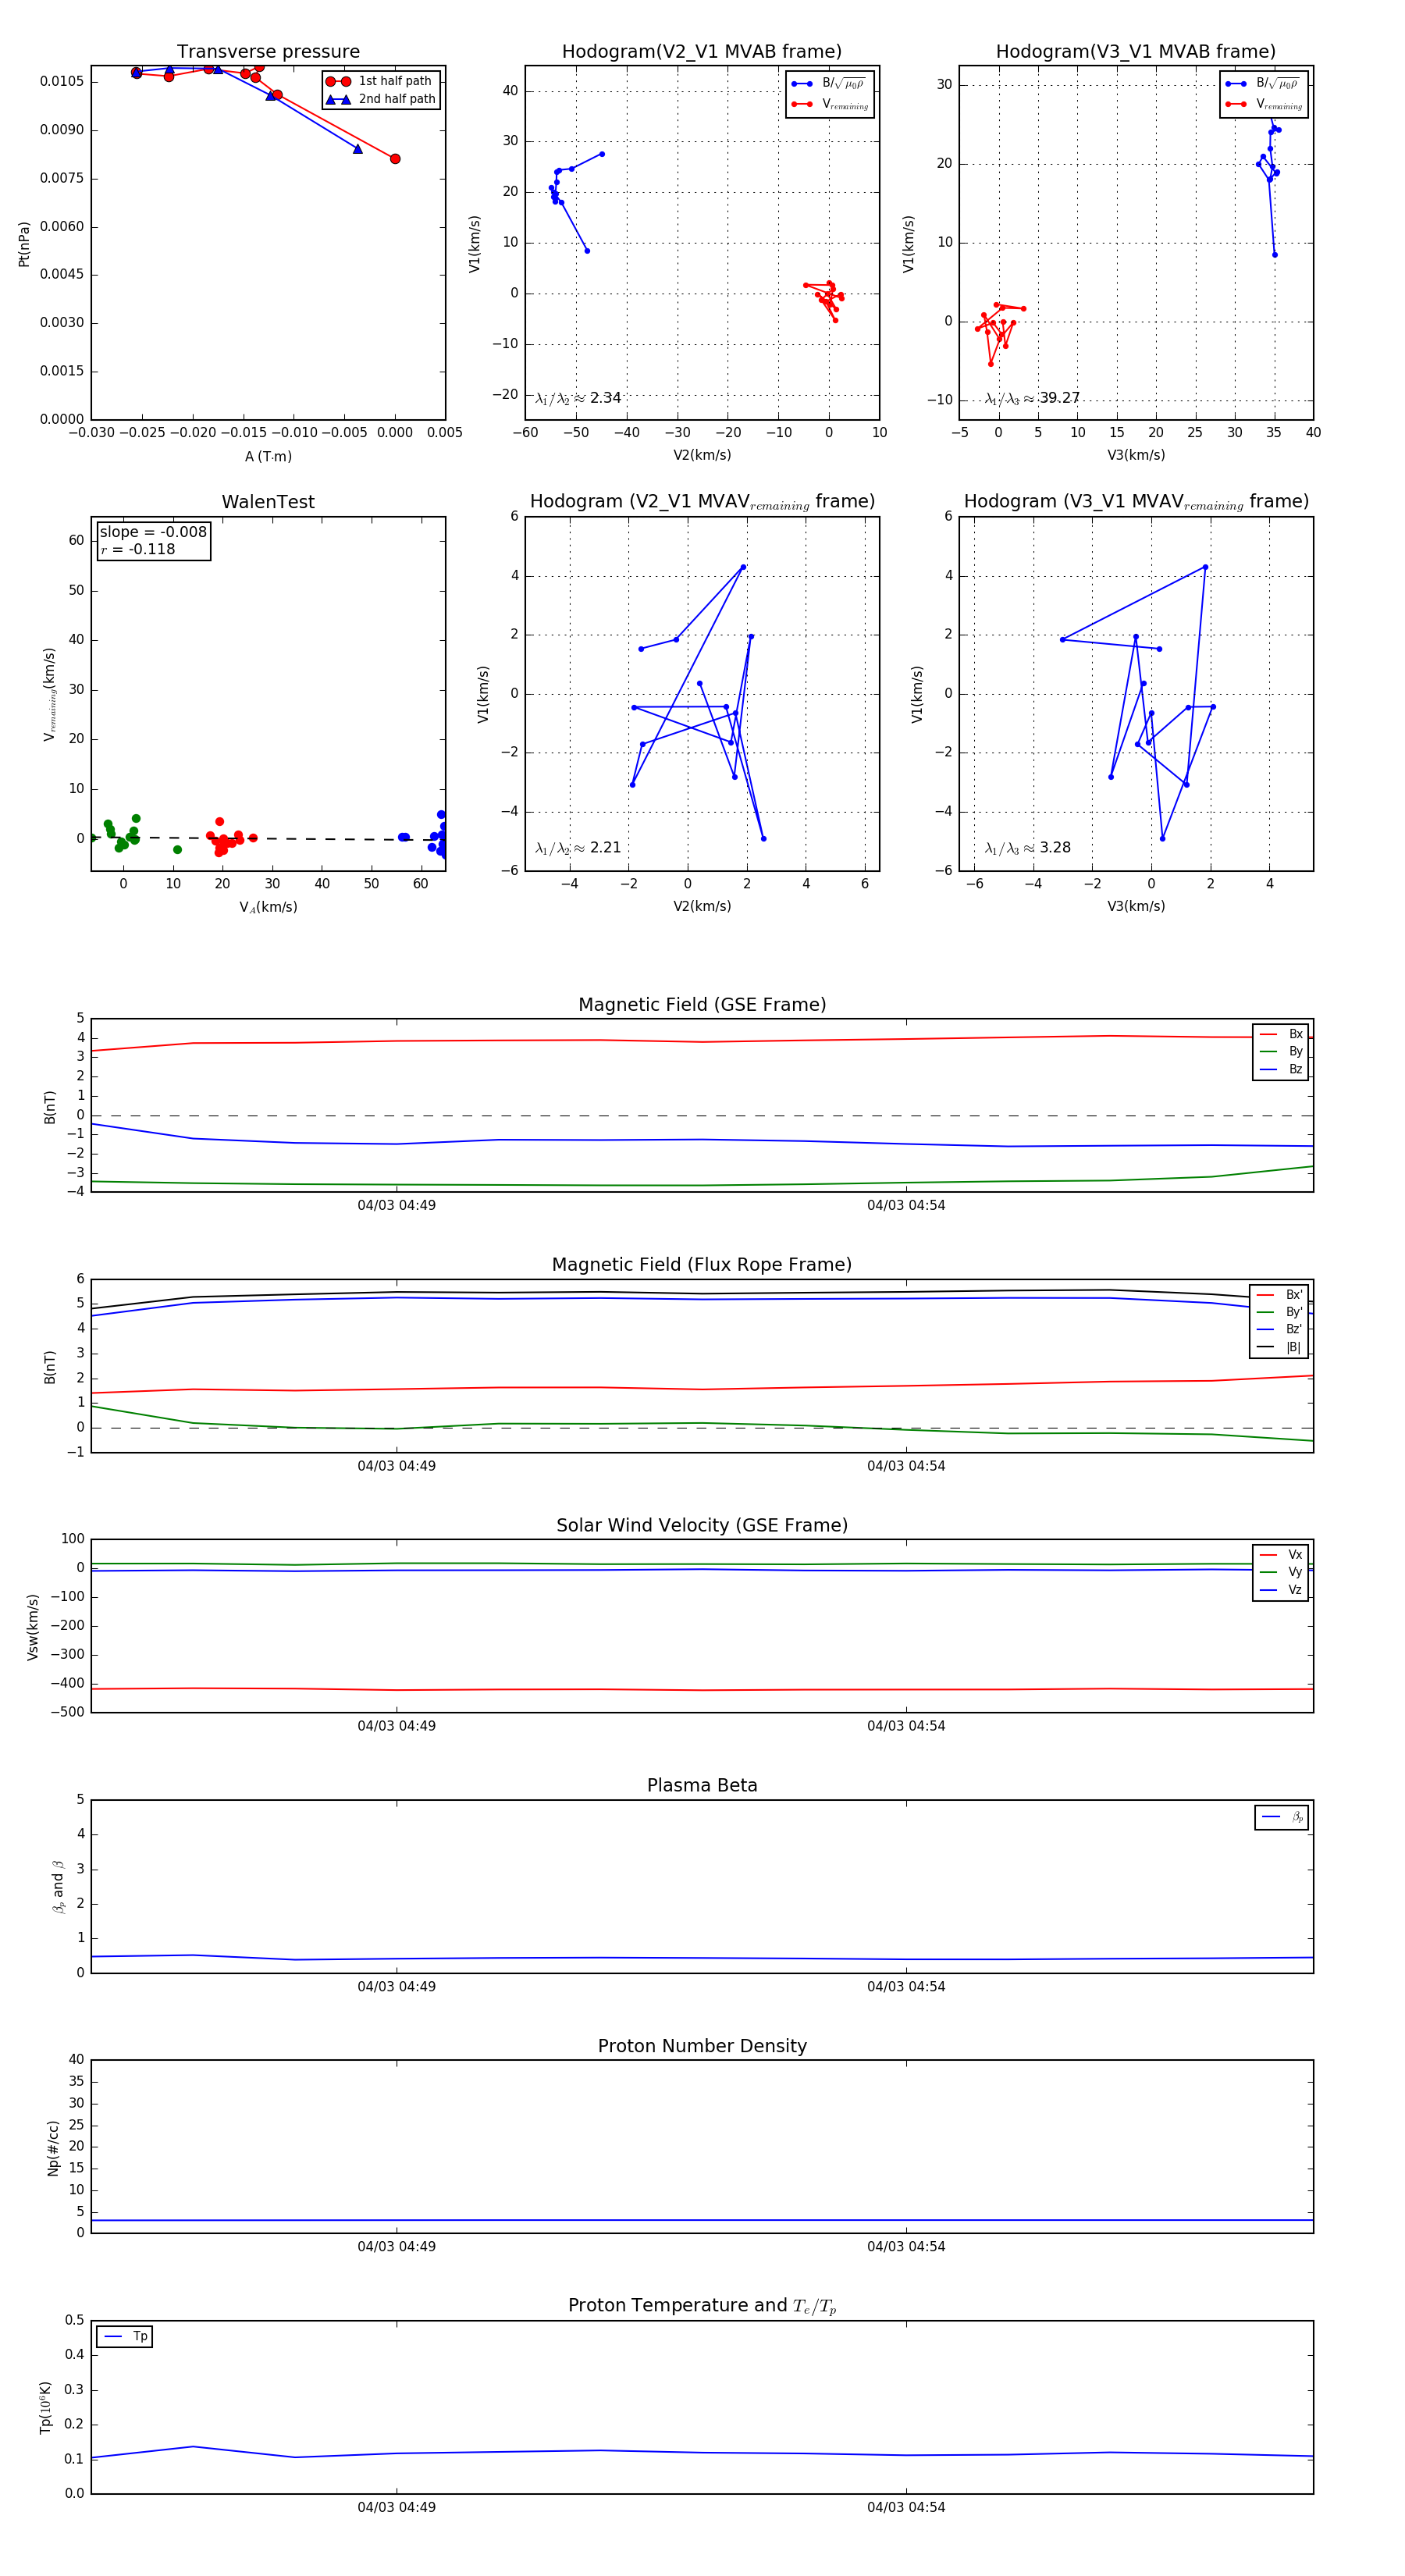Click the λ1/λ3 ≈ 39.27 annotation
This screenshot has height=2576, width=1405.
1032,398
